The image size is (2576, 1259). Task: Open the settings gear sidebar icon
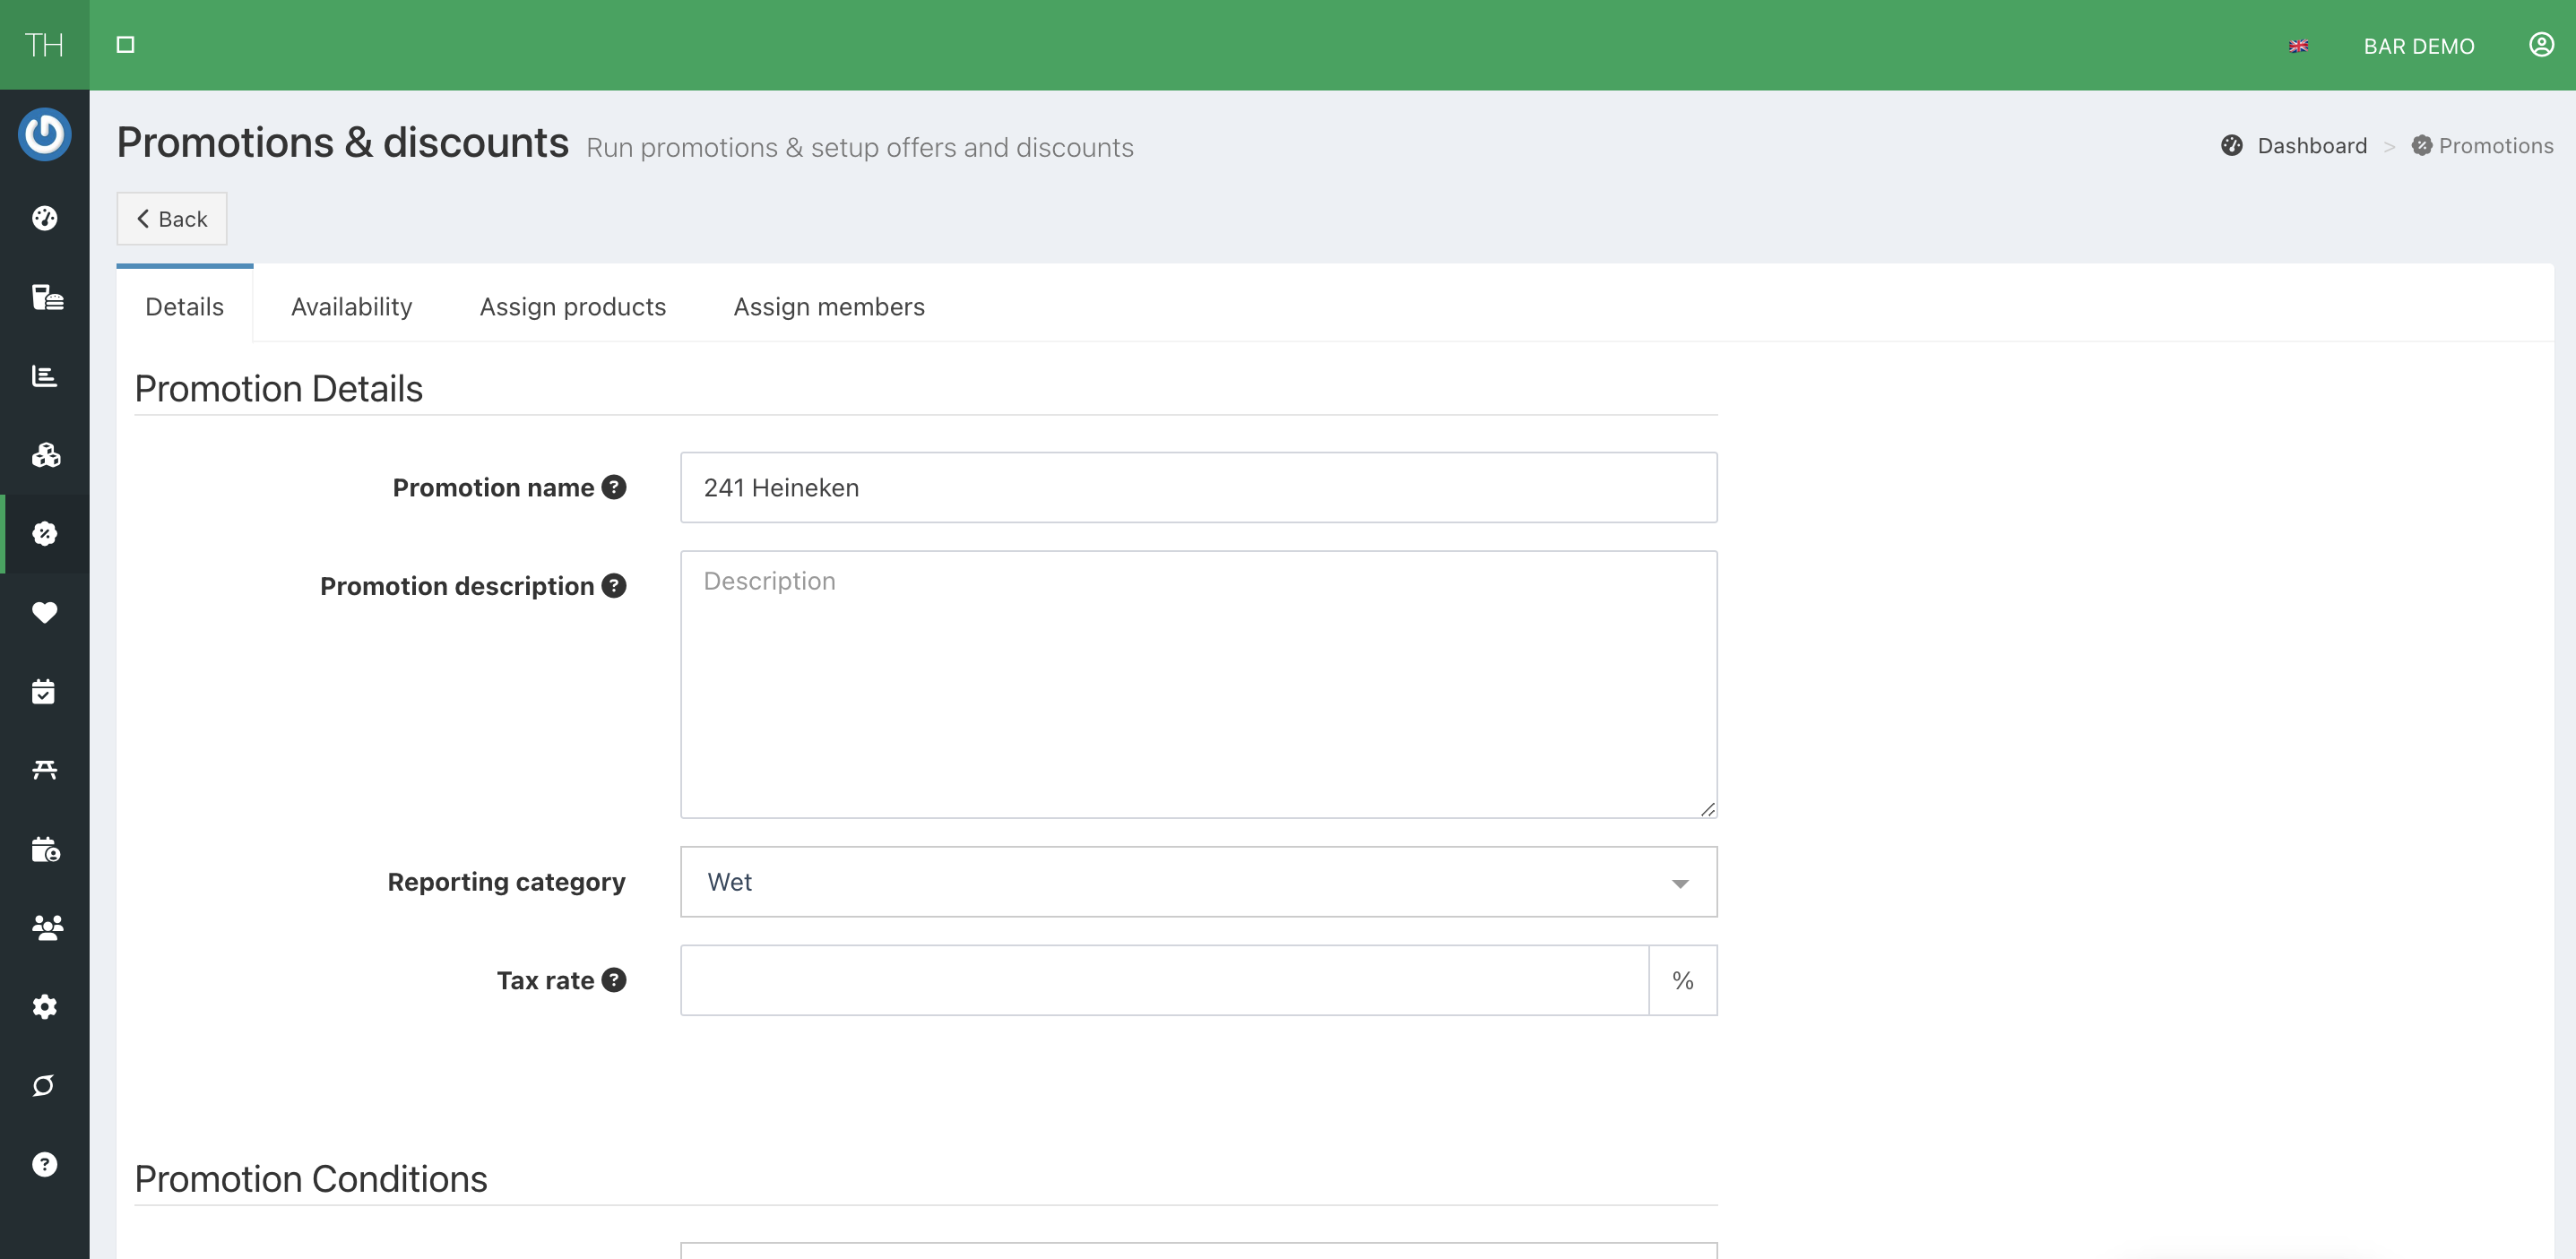point(44,1006)
